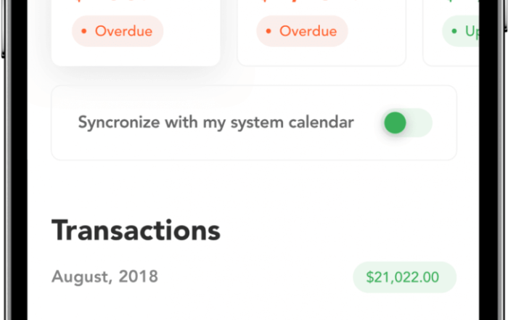
Task: Open the $21,022.00 amount badge
Action: tap(404, 276)
